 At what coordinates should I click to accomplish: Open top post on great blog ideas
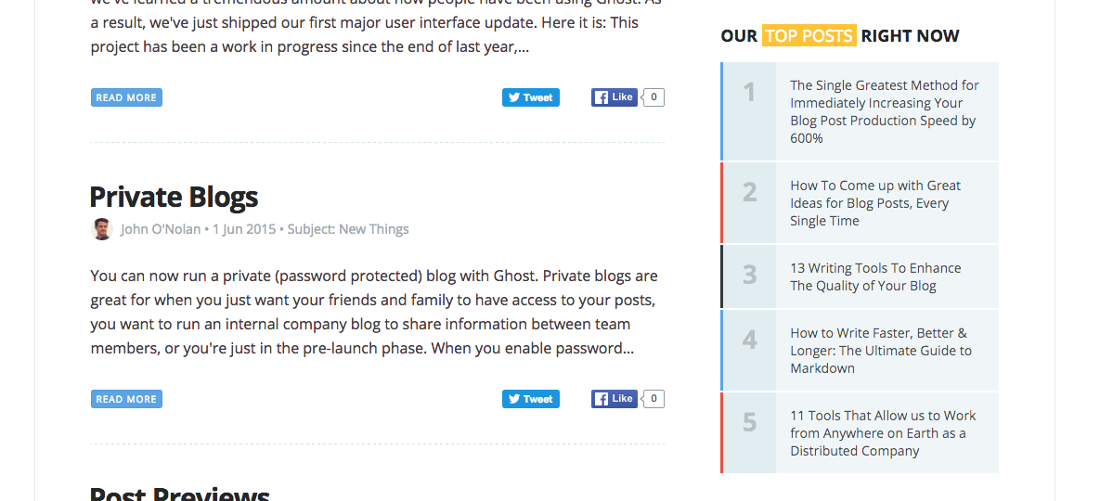(x=874, y=203)
